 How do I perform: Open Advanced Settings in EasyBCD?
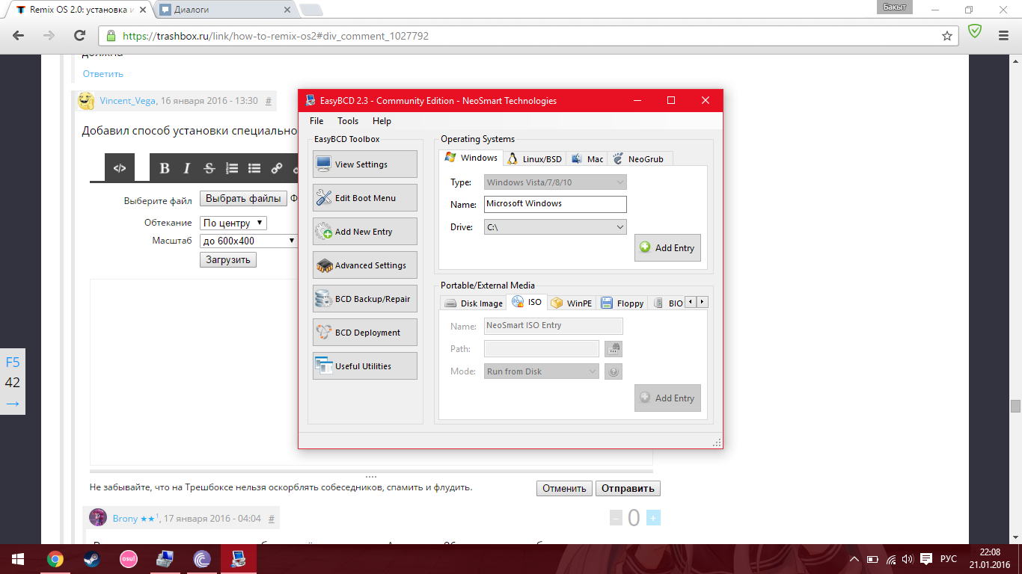click(x=365, y=265)
